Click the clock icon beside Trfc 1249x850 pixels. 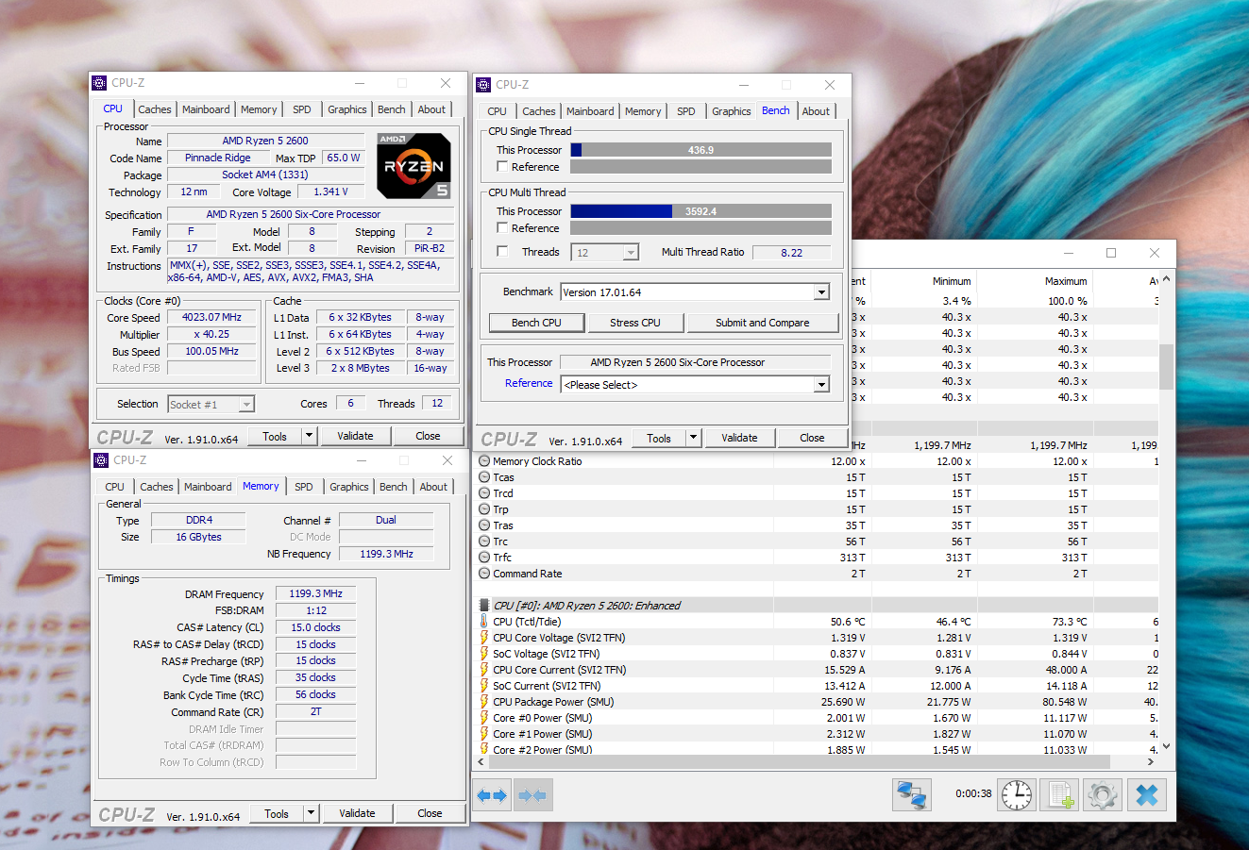coord(484,558)
